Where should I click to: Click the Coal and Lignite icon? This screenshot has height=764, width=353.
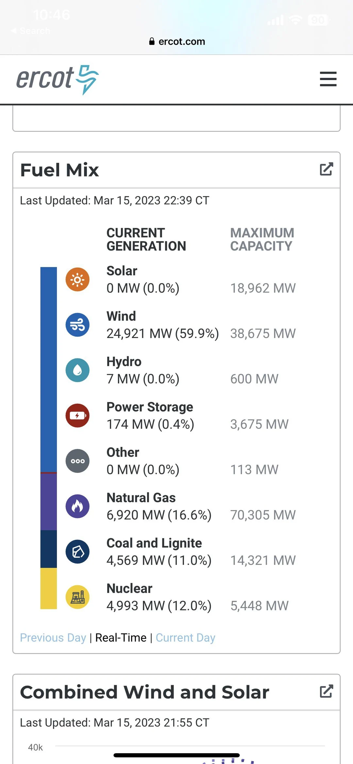[x=77, y=551]
